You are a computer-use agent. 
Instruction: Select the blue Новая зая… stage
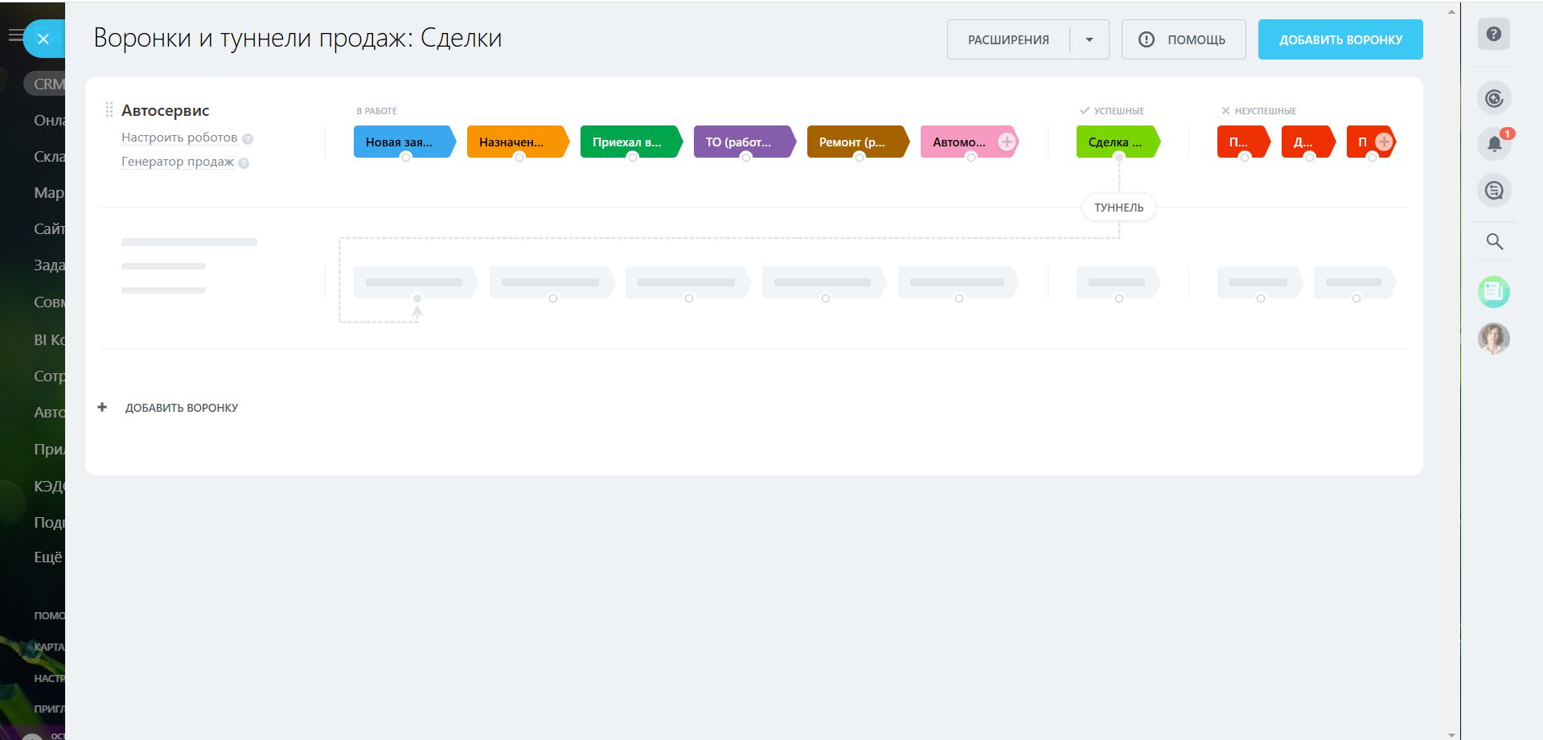pyautogui.click(x=404, y=142)
